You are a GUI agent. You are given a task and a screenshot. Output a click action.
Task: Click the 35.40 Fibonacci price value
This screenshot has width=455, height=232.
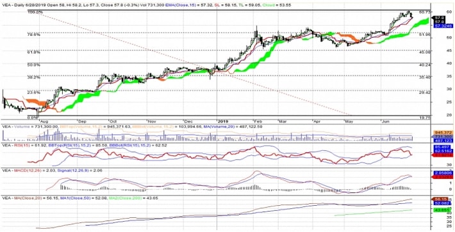[x=424, y=77]
